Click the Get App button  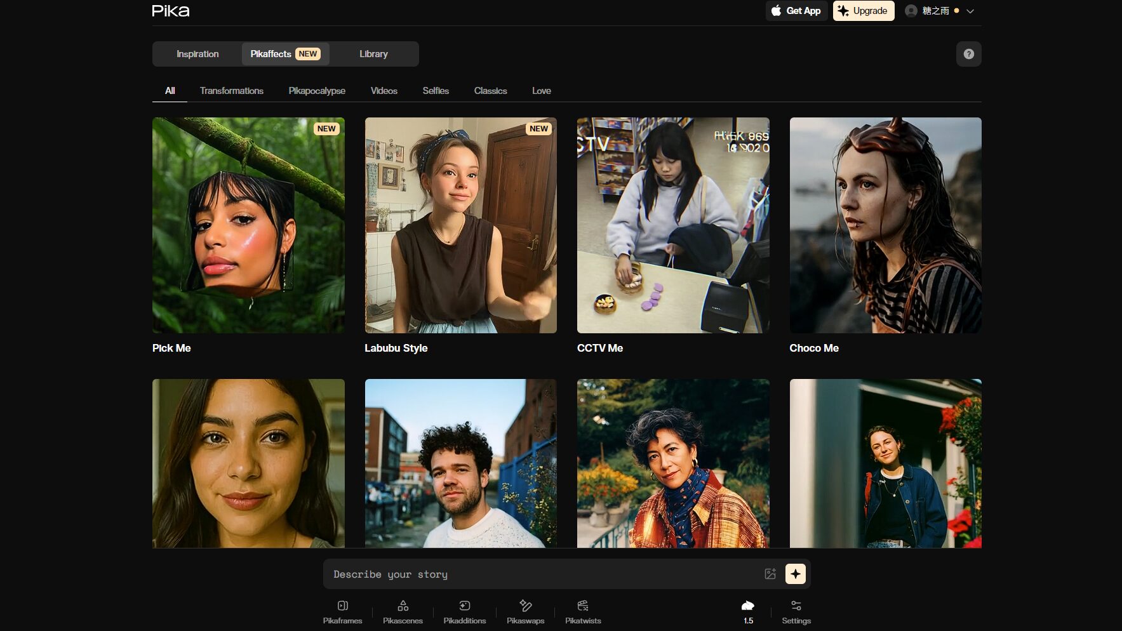tap(796, 11)
